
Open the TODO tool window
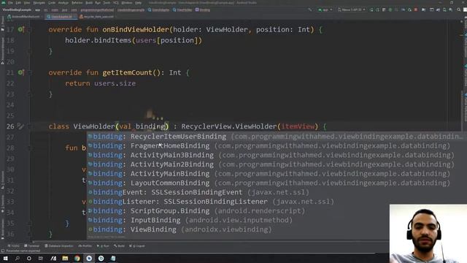[x=13, y=246]
